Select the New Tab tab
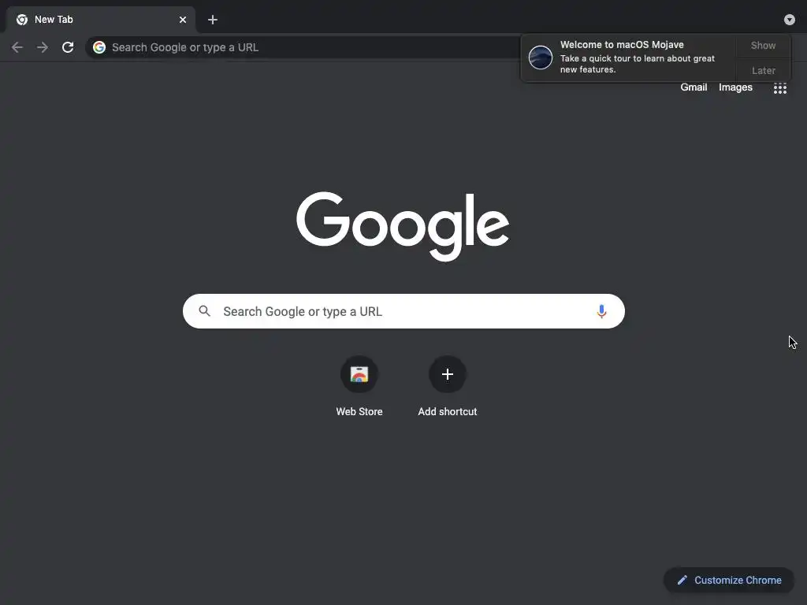This screenshot has height=605, width=807. (x=101, y=20)
